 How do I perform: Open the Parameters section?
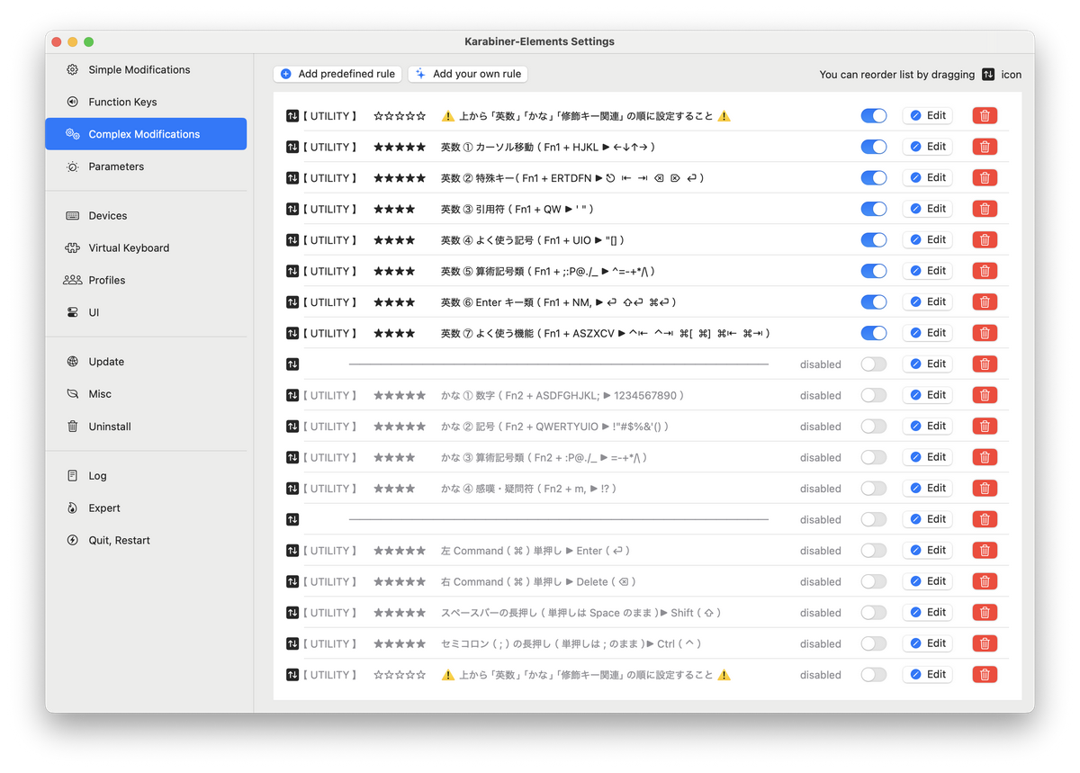[146, 166]
